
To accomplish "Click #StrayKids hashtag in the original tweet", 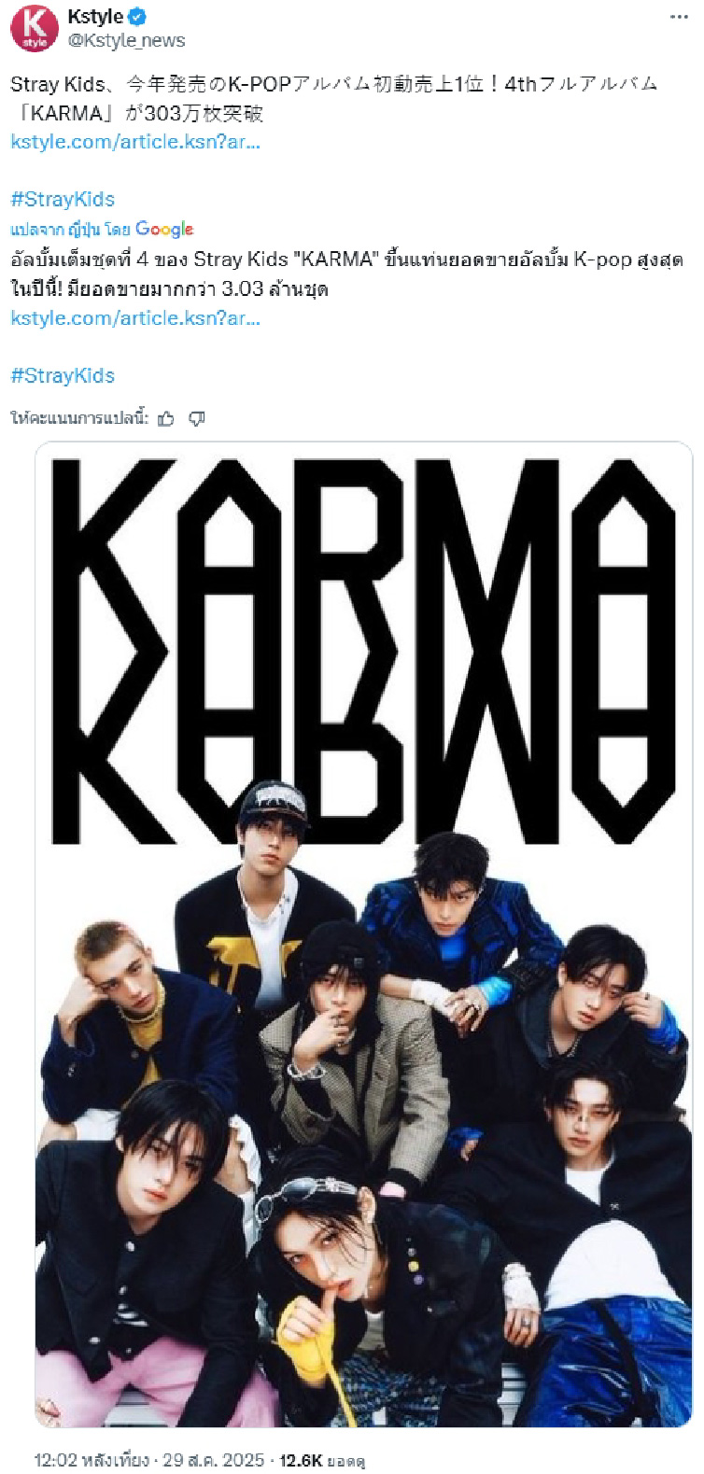I will tap(63, 199).
